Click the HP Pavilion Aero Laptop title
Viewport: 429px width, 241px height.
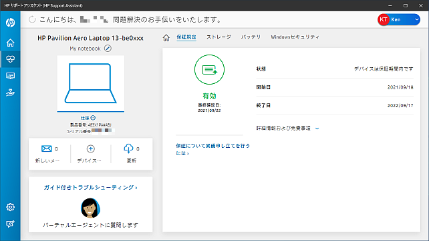[x=91, y=38]
